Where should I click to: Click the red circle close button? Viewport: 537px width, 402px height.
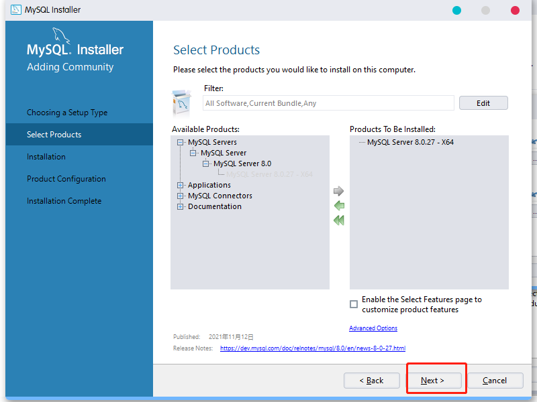(x=515, y=10)
